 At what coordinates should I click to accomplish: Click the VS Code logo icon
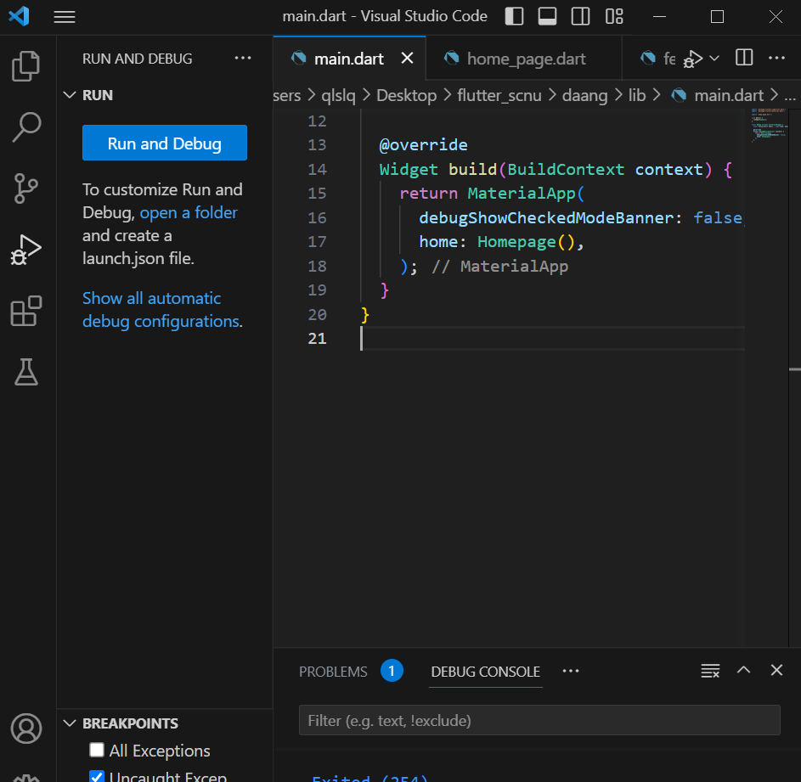(19, 16)
